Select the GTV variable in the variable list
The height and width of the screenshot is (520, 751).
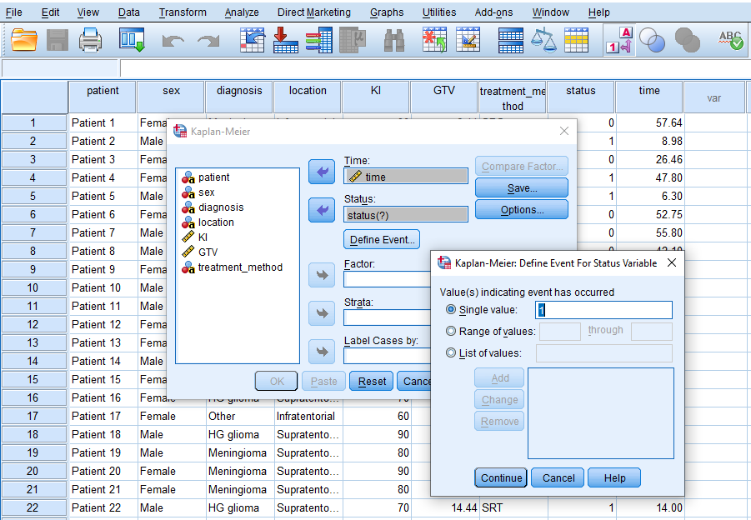click(x=208, y=252)
